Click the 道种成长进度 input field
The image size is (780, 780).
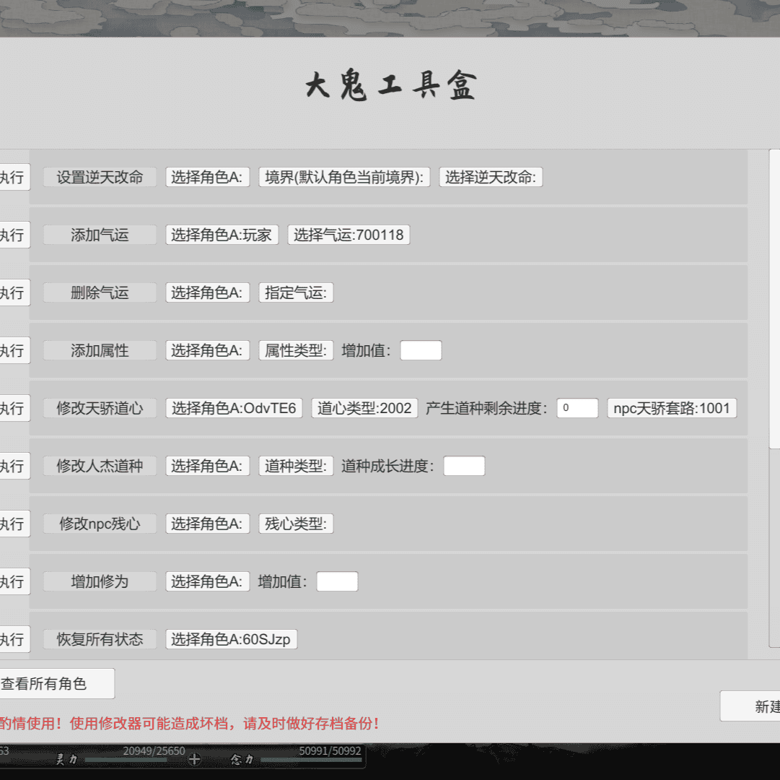[464, 466]
